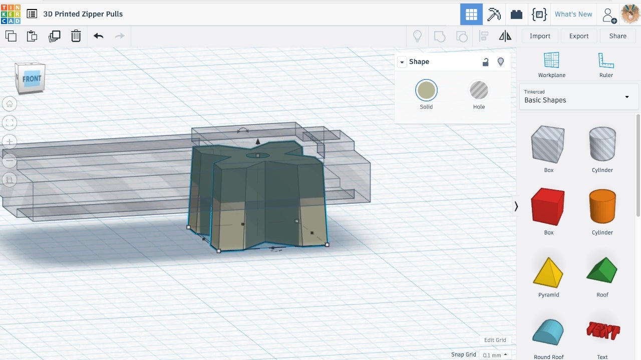Screen dimensions: 641x360
Task: Paste using the clipboard icon
Action: click(x=32, y=36)
